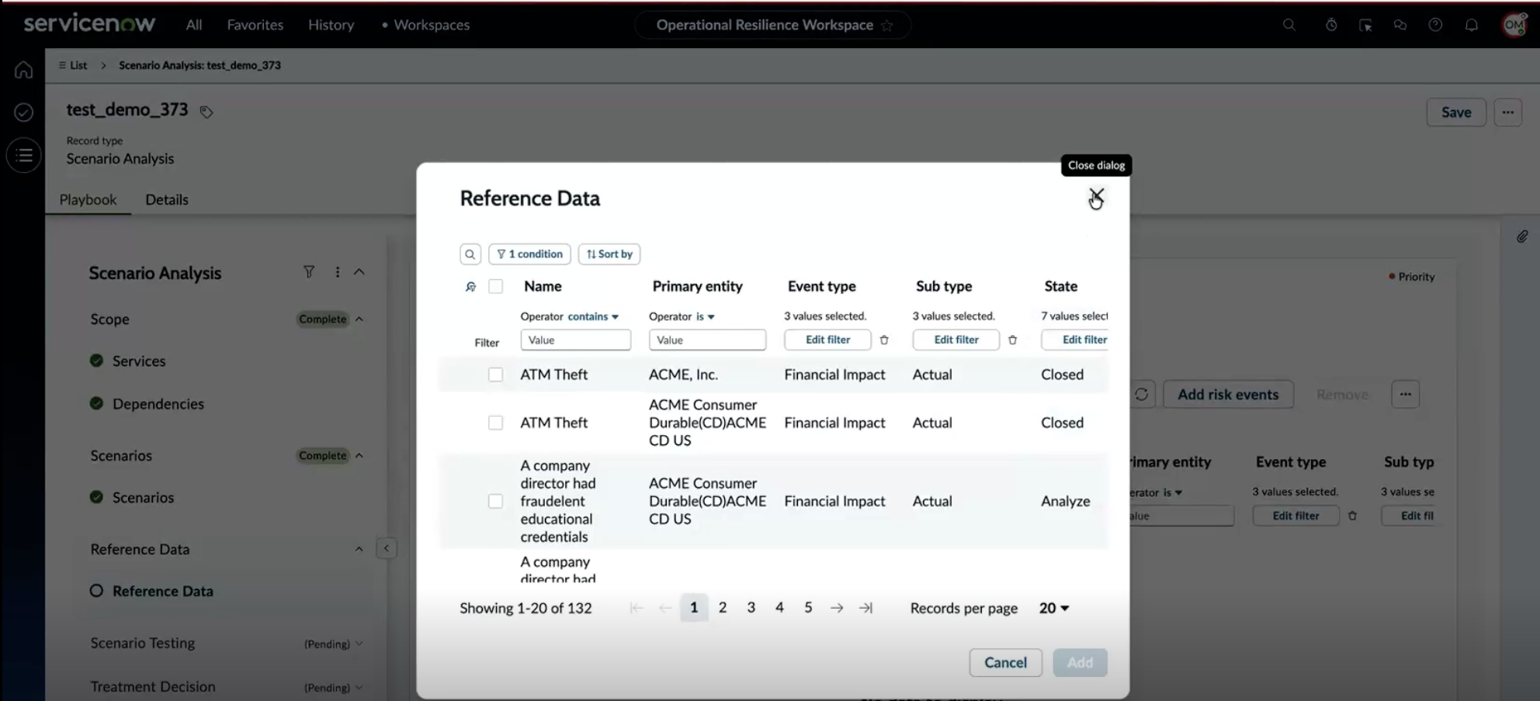1540x701 pixels.
Task: Click the Primary entity filter Value input
Action: coord(708,340)
